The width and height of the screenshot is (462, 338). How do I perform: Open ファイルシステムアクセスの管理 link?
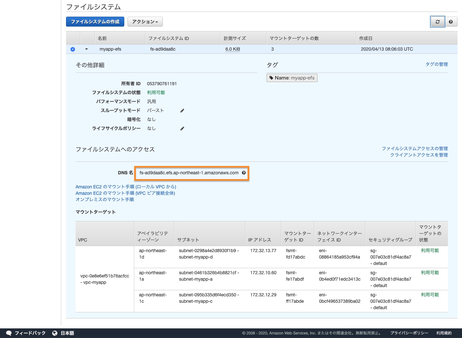click(x=415, y=149)
